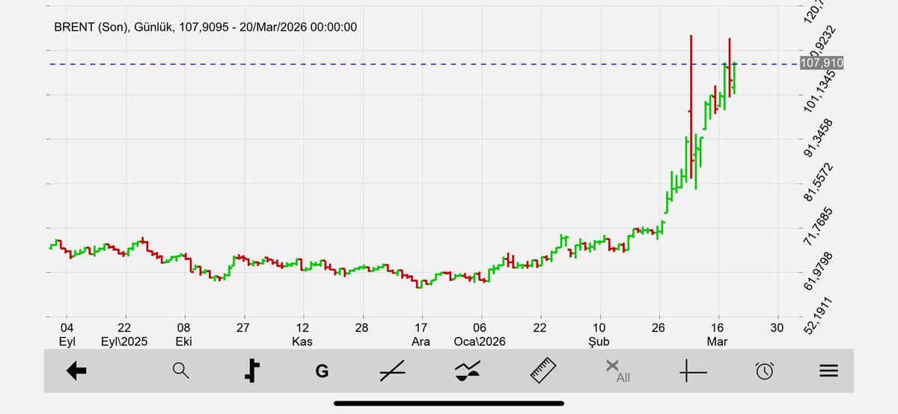Screen dimensions: 898x414
Task: Tap the 61,9798 price axis label
Action: (x=817, y=271)
